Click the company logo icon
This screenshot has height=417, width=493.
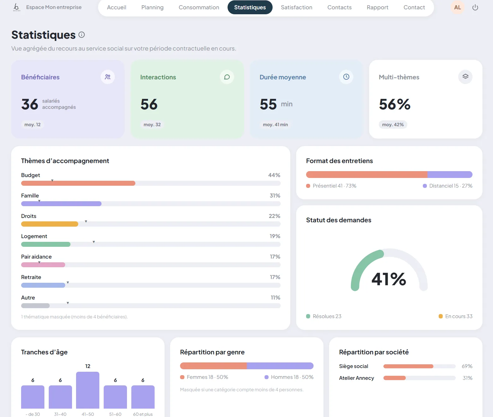(x=17, y=7)
